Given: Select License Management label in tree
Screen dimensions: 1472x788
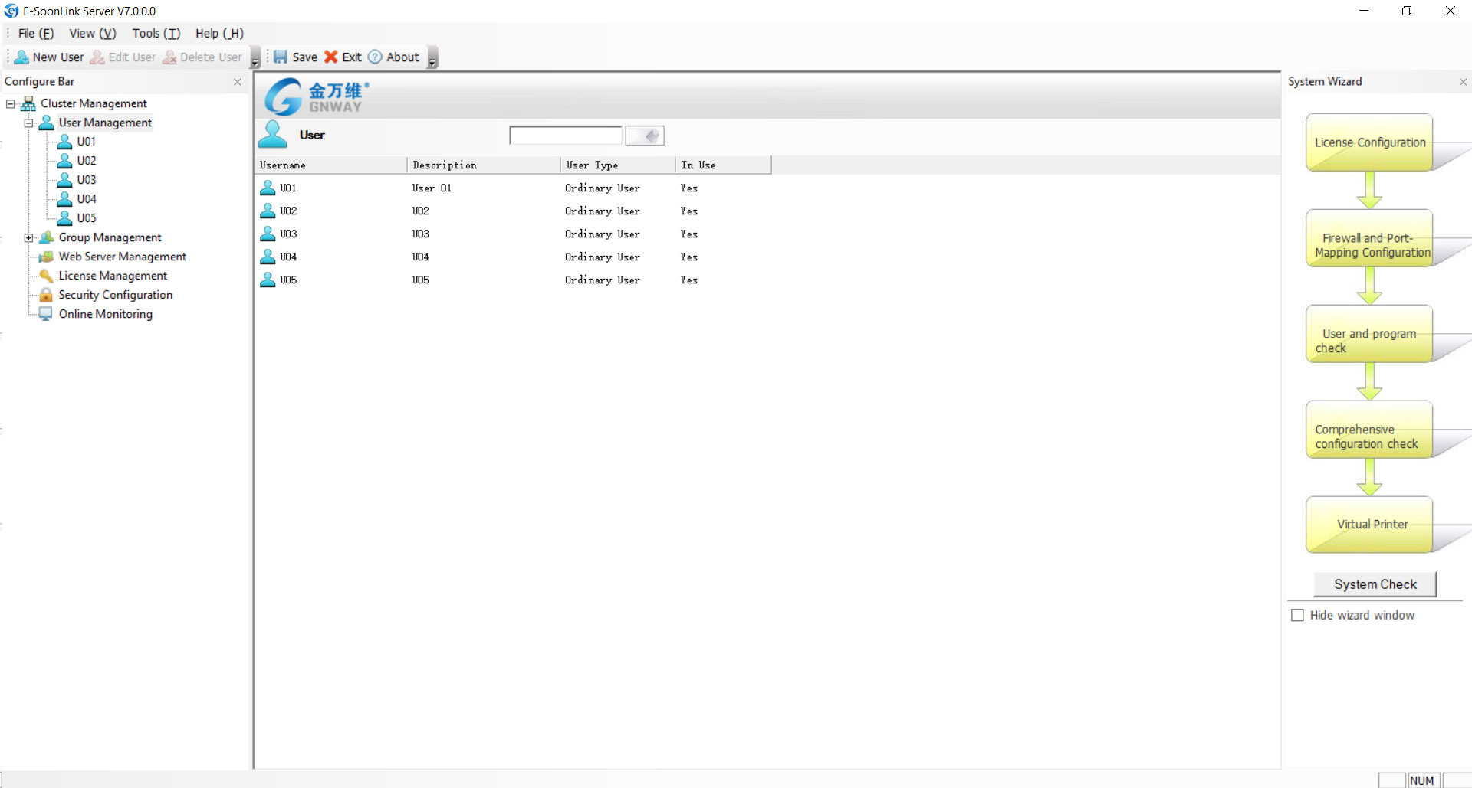Looking at the screenshot, I should click(113, 276).
